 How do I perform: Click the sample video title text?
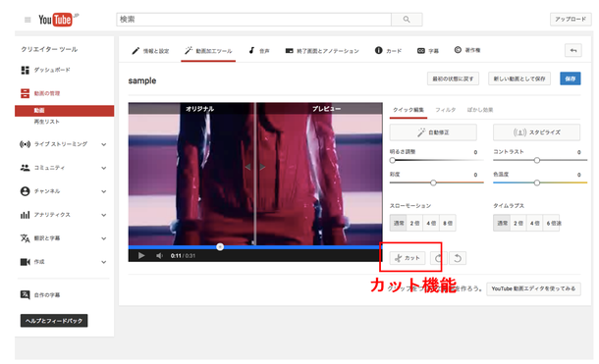tap(142, 80)
